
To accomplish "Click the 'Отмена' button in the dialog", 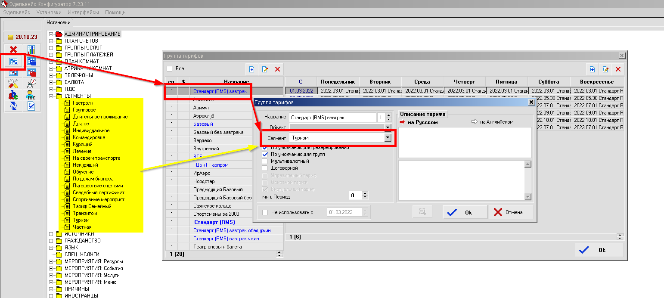I will click(510, 212).
